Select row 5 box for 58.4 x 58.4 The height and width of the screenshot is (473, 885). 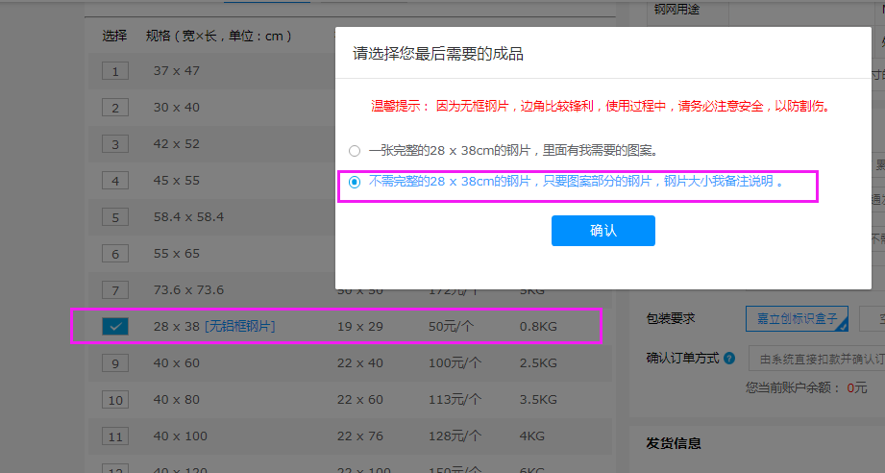click(115, 217)
